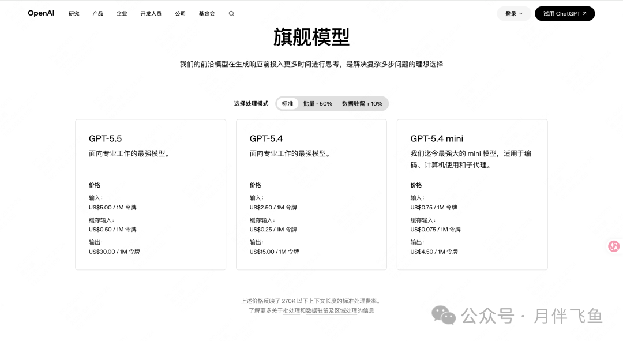Expand the 登录 dropdown

(514, 13)
